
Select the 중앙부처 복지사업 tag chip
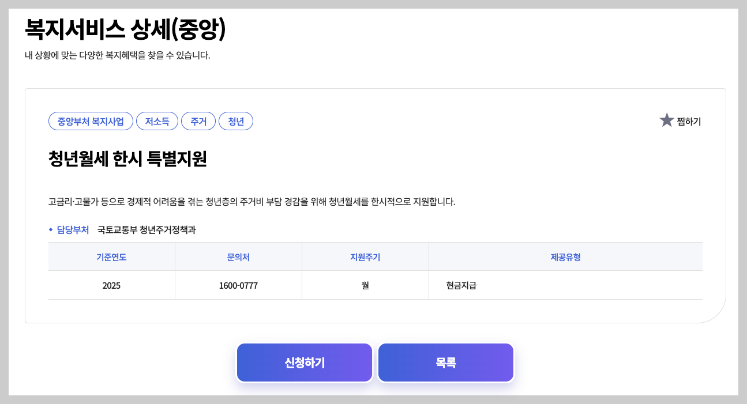coord(90,121)
